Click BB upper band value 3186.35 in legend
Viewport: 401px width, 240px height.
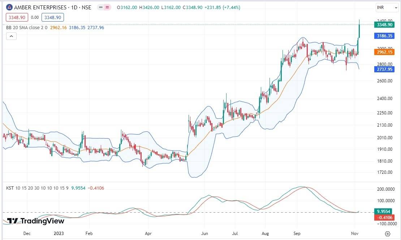tap(77, 27)
